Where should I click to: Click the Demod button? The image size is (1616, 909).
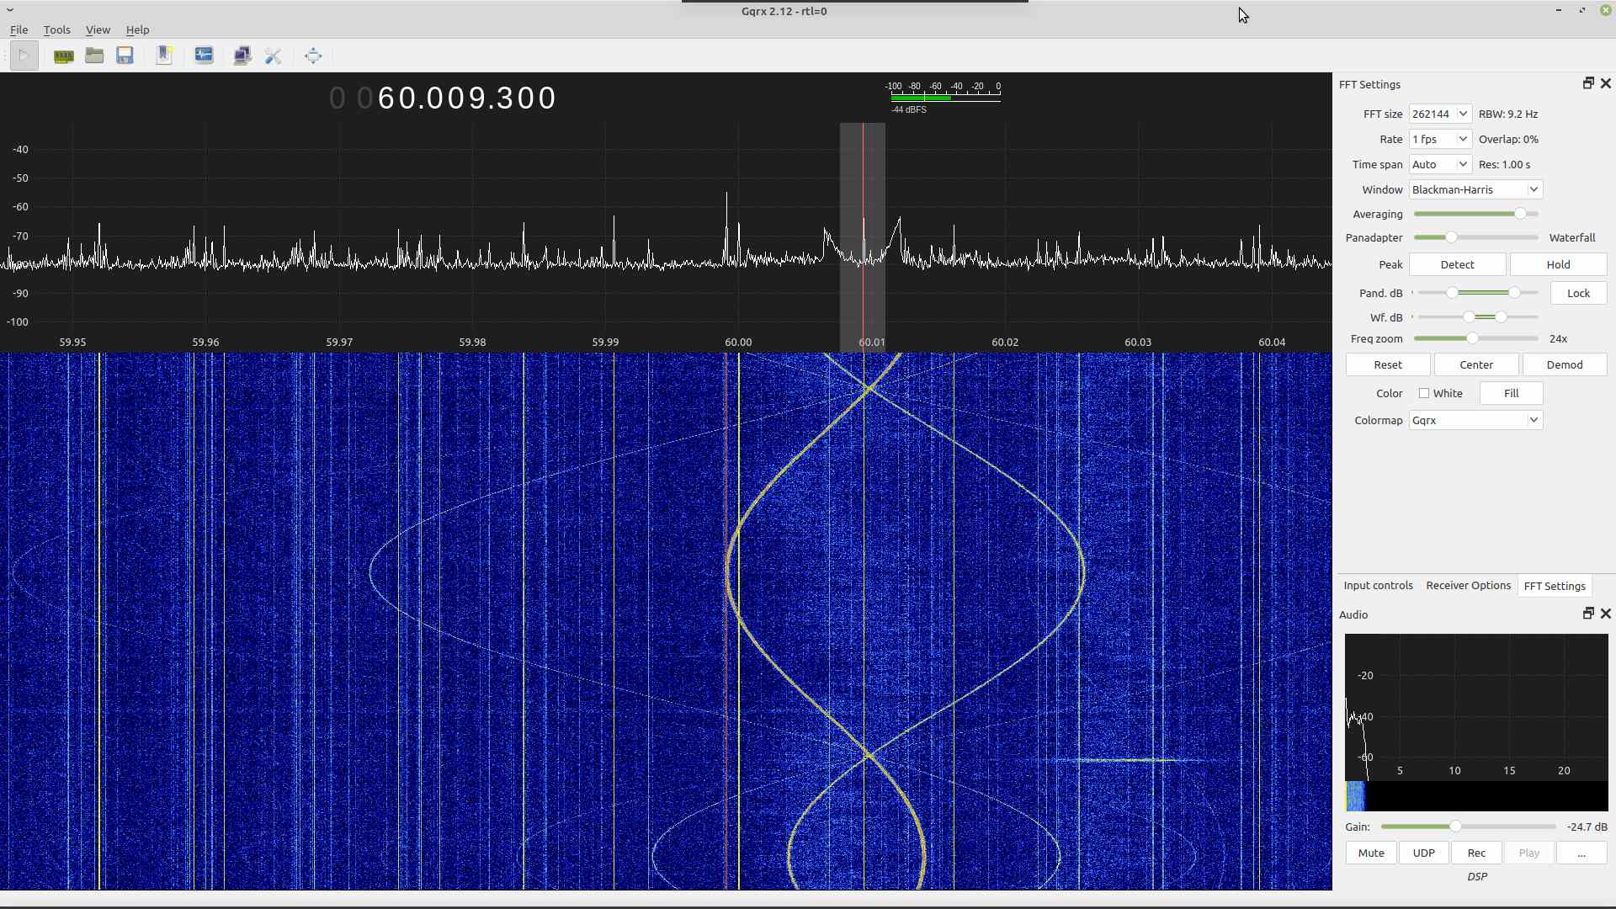click(1564, 364)
